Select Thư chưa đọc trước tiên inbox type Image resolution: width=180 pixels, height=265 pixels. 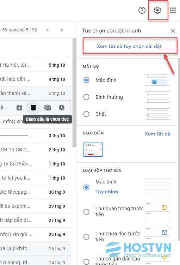86,237
